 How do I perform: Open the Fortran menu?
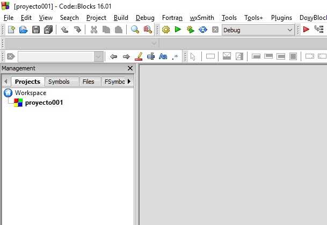click(x=172, y=18)
